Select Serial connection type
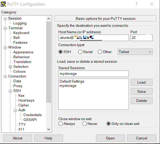 point(80,52)
